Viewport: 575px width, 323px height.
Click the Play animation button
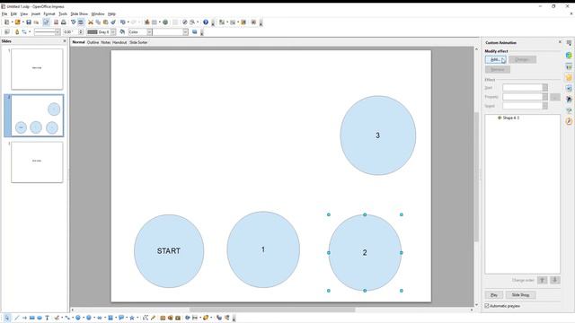click(494, 295)
